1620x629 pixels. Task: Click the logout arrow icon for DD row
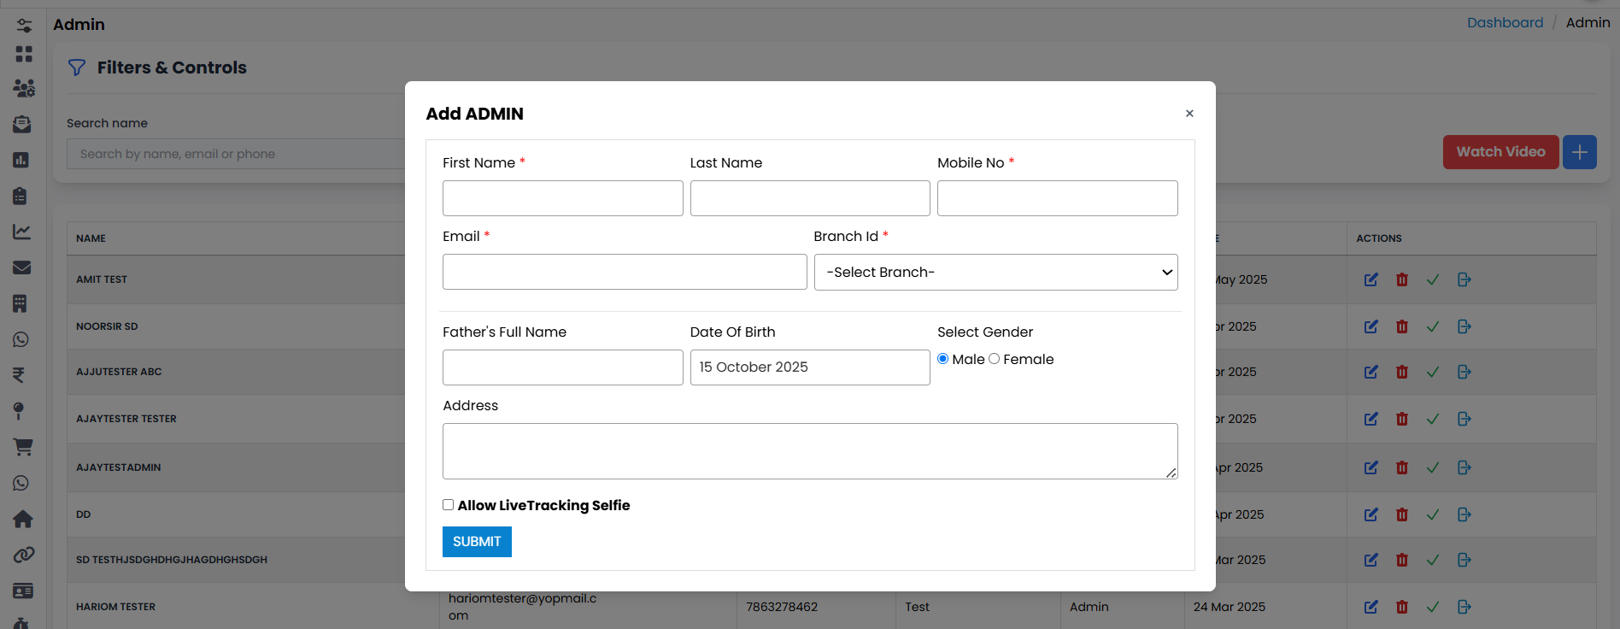pyautogui.click(x=1464, y=514)
